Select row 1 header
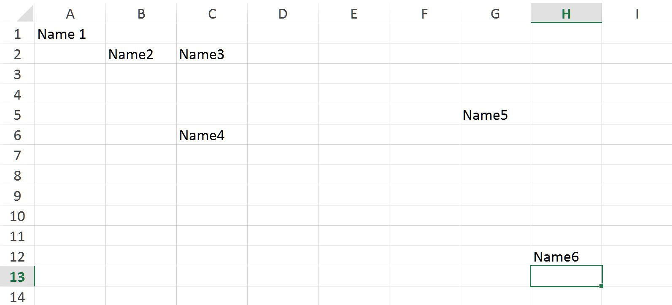This screenshot has height=305, width=672. 17,34
